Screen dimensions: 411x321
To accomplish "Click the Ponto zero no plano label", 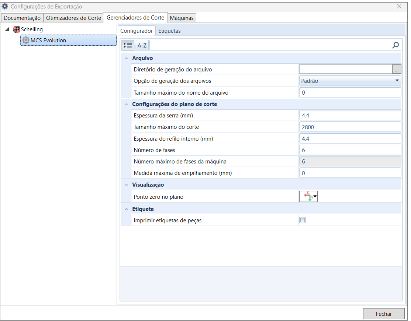I will coord(158,197).
